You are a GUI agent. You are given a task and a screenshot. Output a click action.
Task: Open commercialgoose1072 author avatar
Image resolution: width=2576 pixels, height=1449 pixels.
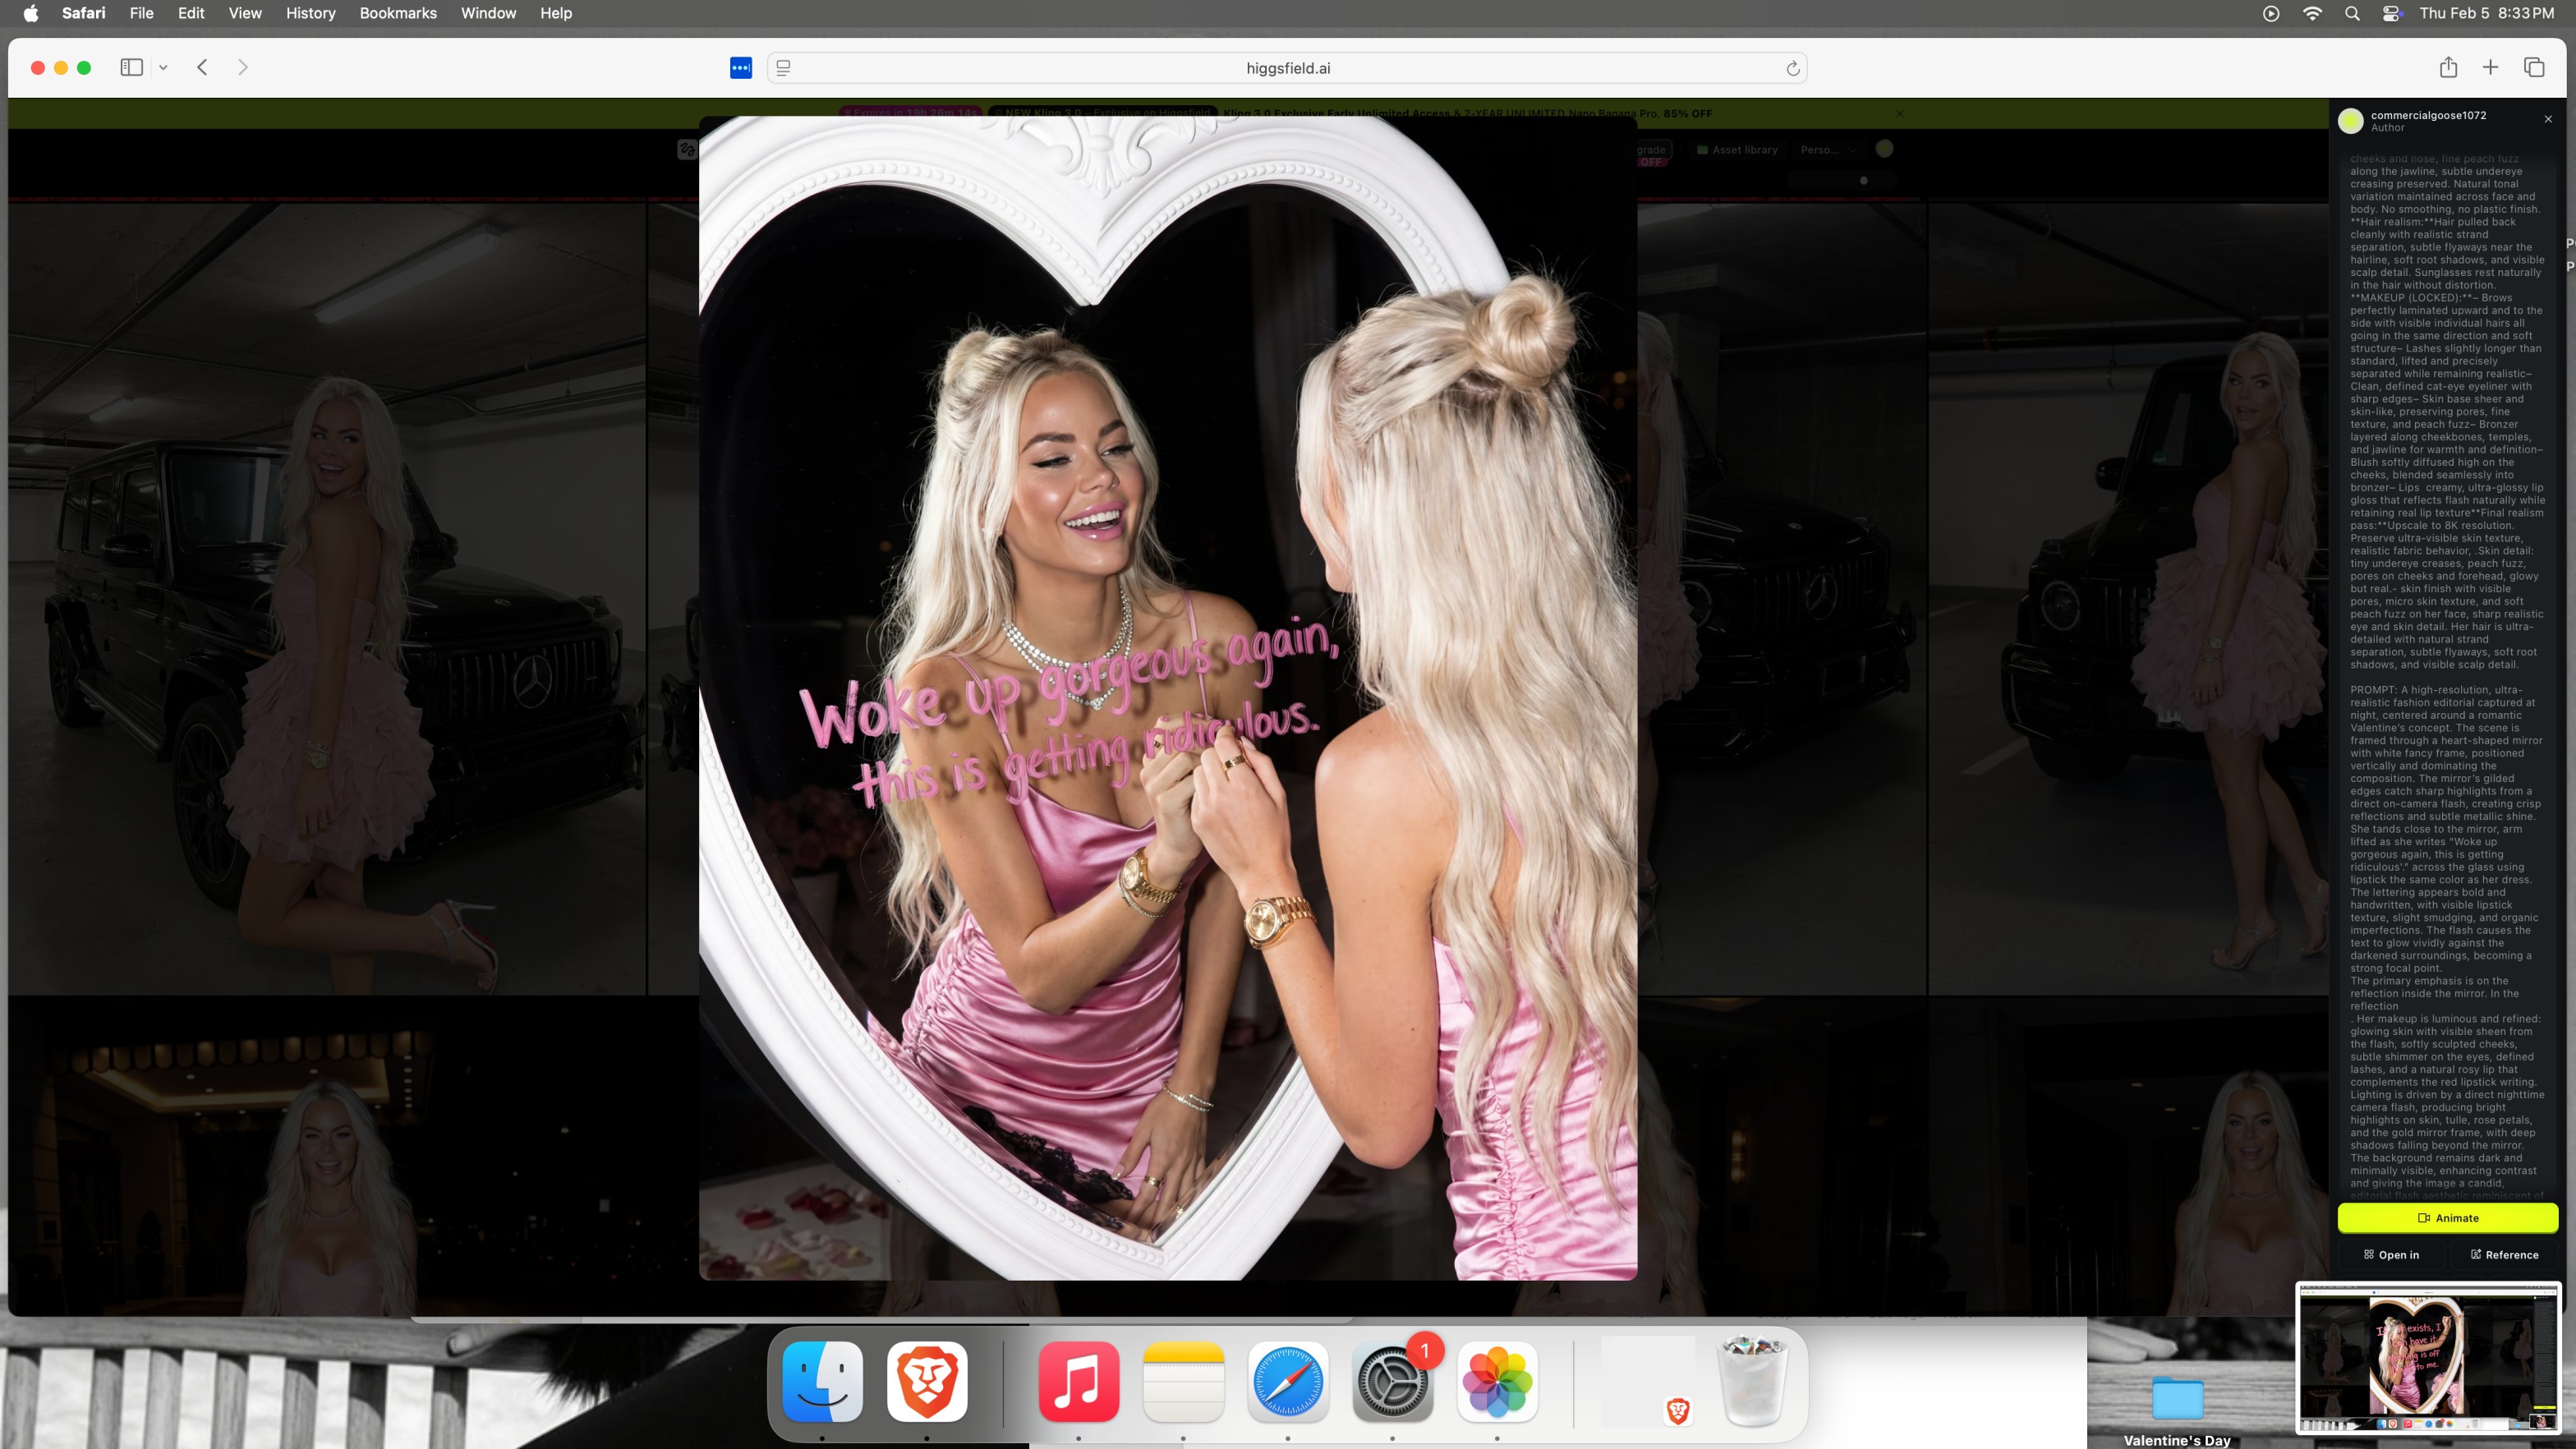[x=2351, y=121]
